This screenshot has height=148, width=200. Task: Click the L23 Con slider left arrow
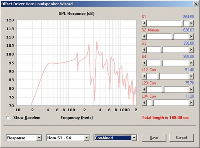(x=144, y=89)
